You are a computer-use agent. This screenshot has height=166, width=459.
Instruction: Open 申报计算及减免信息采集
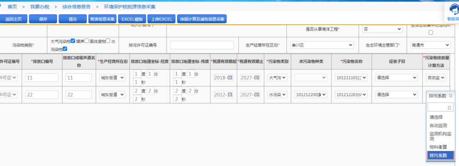click(x=202, y=19)
